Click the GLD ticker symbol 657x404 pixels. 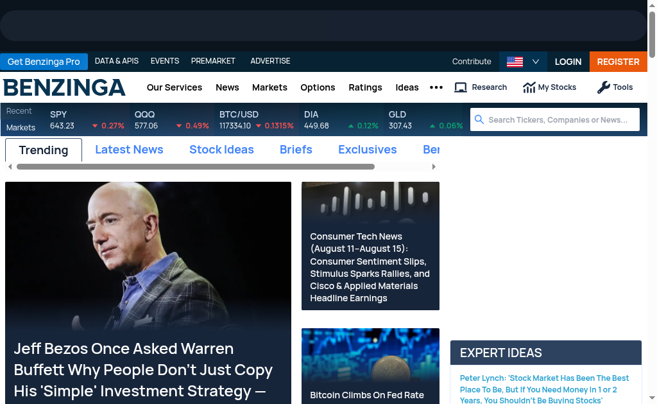(x=397, y=114)
